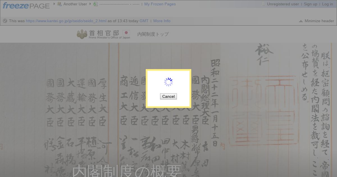Select the loading spinner in the dialog
Viewport: 337px width, 177px height.
168,82
